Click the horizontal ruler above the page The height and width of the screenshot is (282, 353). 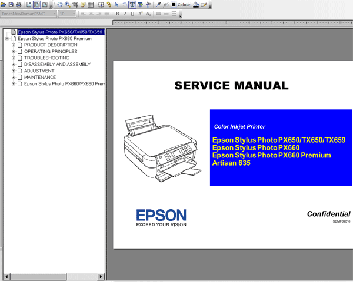(x=232, y=22)
